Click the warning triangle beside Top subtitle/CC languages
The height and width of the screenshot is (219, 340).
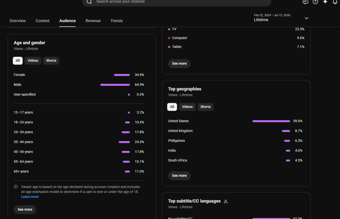click(x=226, y=201)
